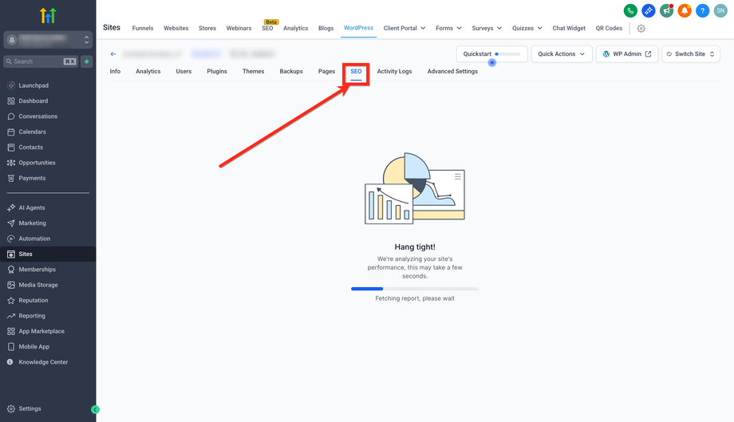The width and height of the screenshot is (734, 422).
Task: Open the Info sub-tab
Action: 115,71
